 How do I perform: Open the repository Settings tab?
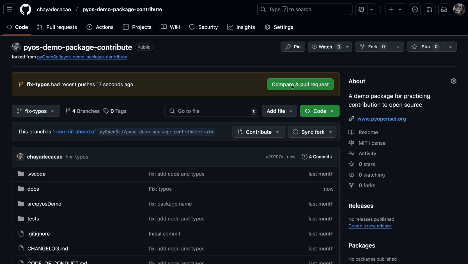[279, 27]
